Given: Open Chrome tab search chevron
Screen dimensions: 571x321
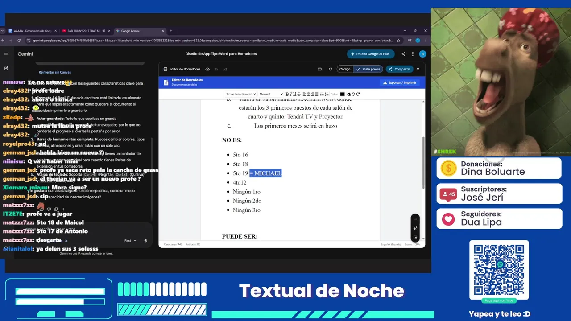Looking at the screenshot, I should click(2, 31).
